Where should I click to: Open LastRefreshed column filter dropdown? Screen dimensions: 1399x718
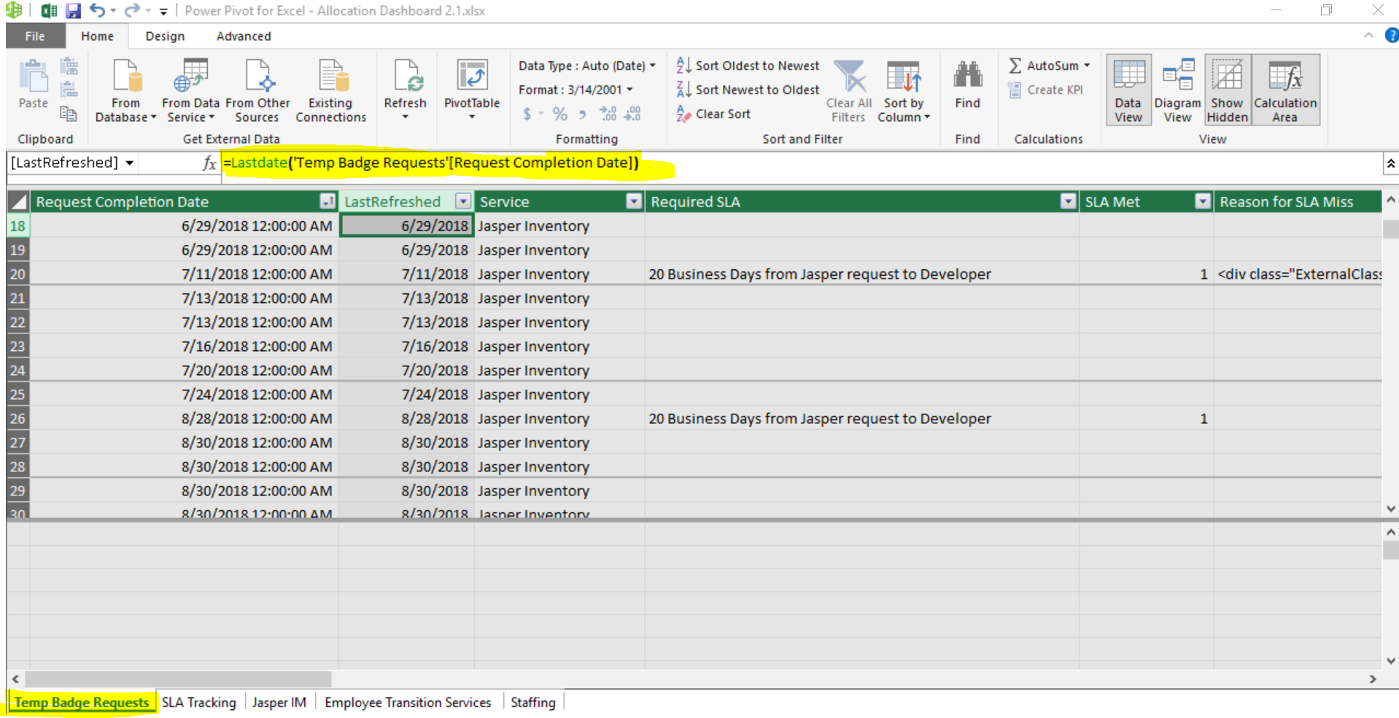463,201
